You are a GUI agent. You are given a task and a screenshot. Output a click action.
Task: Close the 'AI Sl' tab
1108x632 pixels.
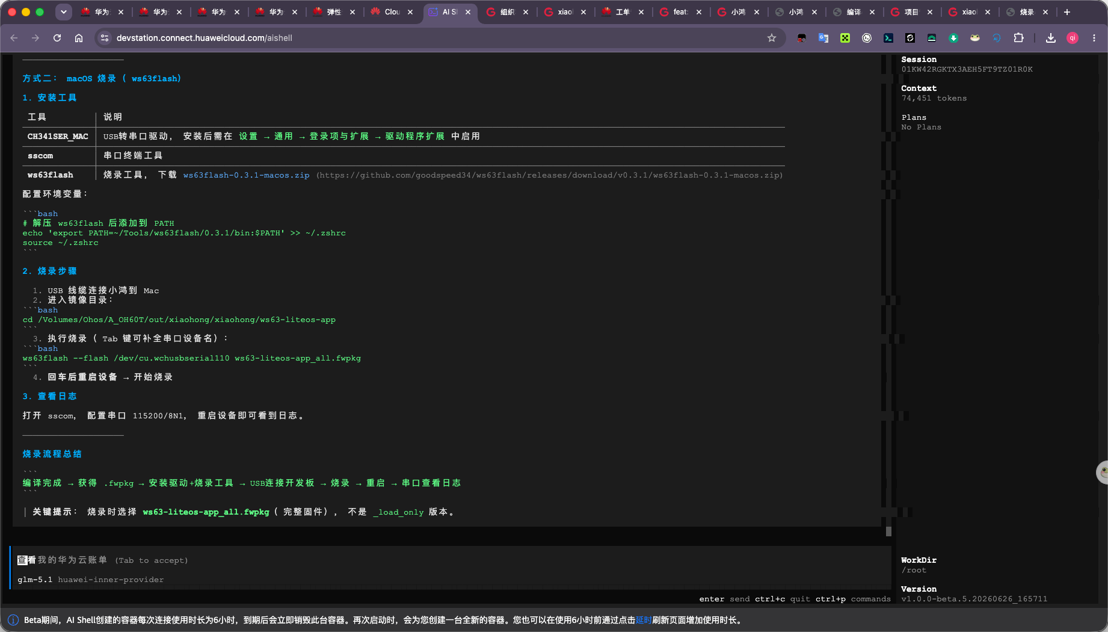point(468,12)
